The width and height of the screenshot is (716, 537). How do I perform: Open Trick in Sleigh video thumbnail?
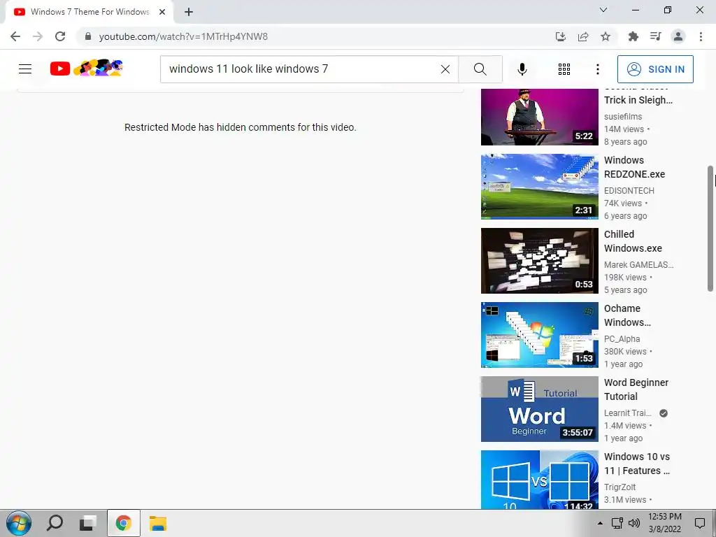pyautogui.click(x=539, y=117)
